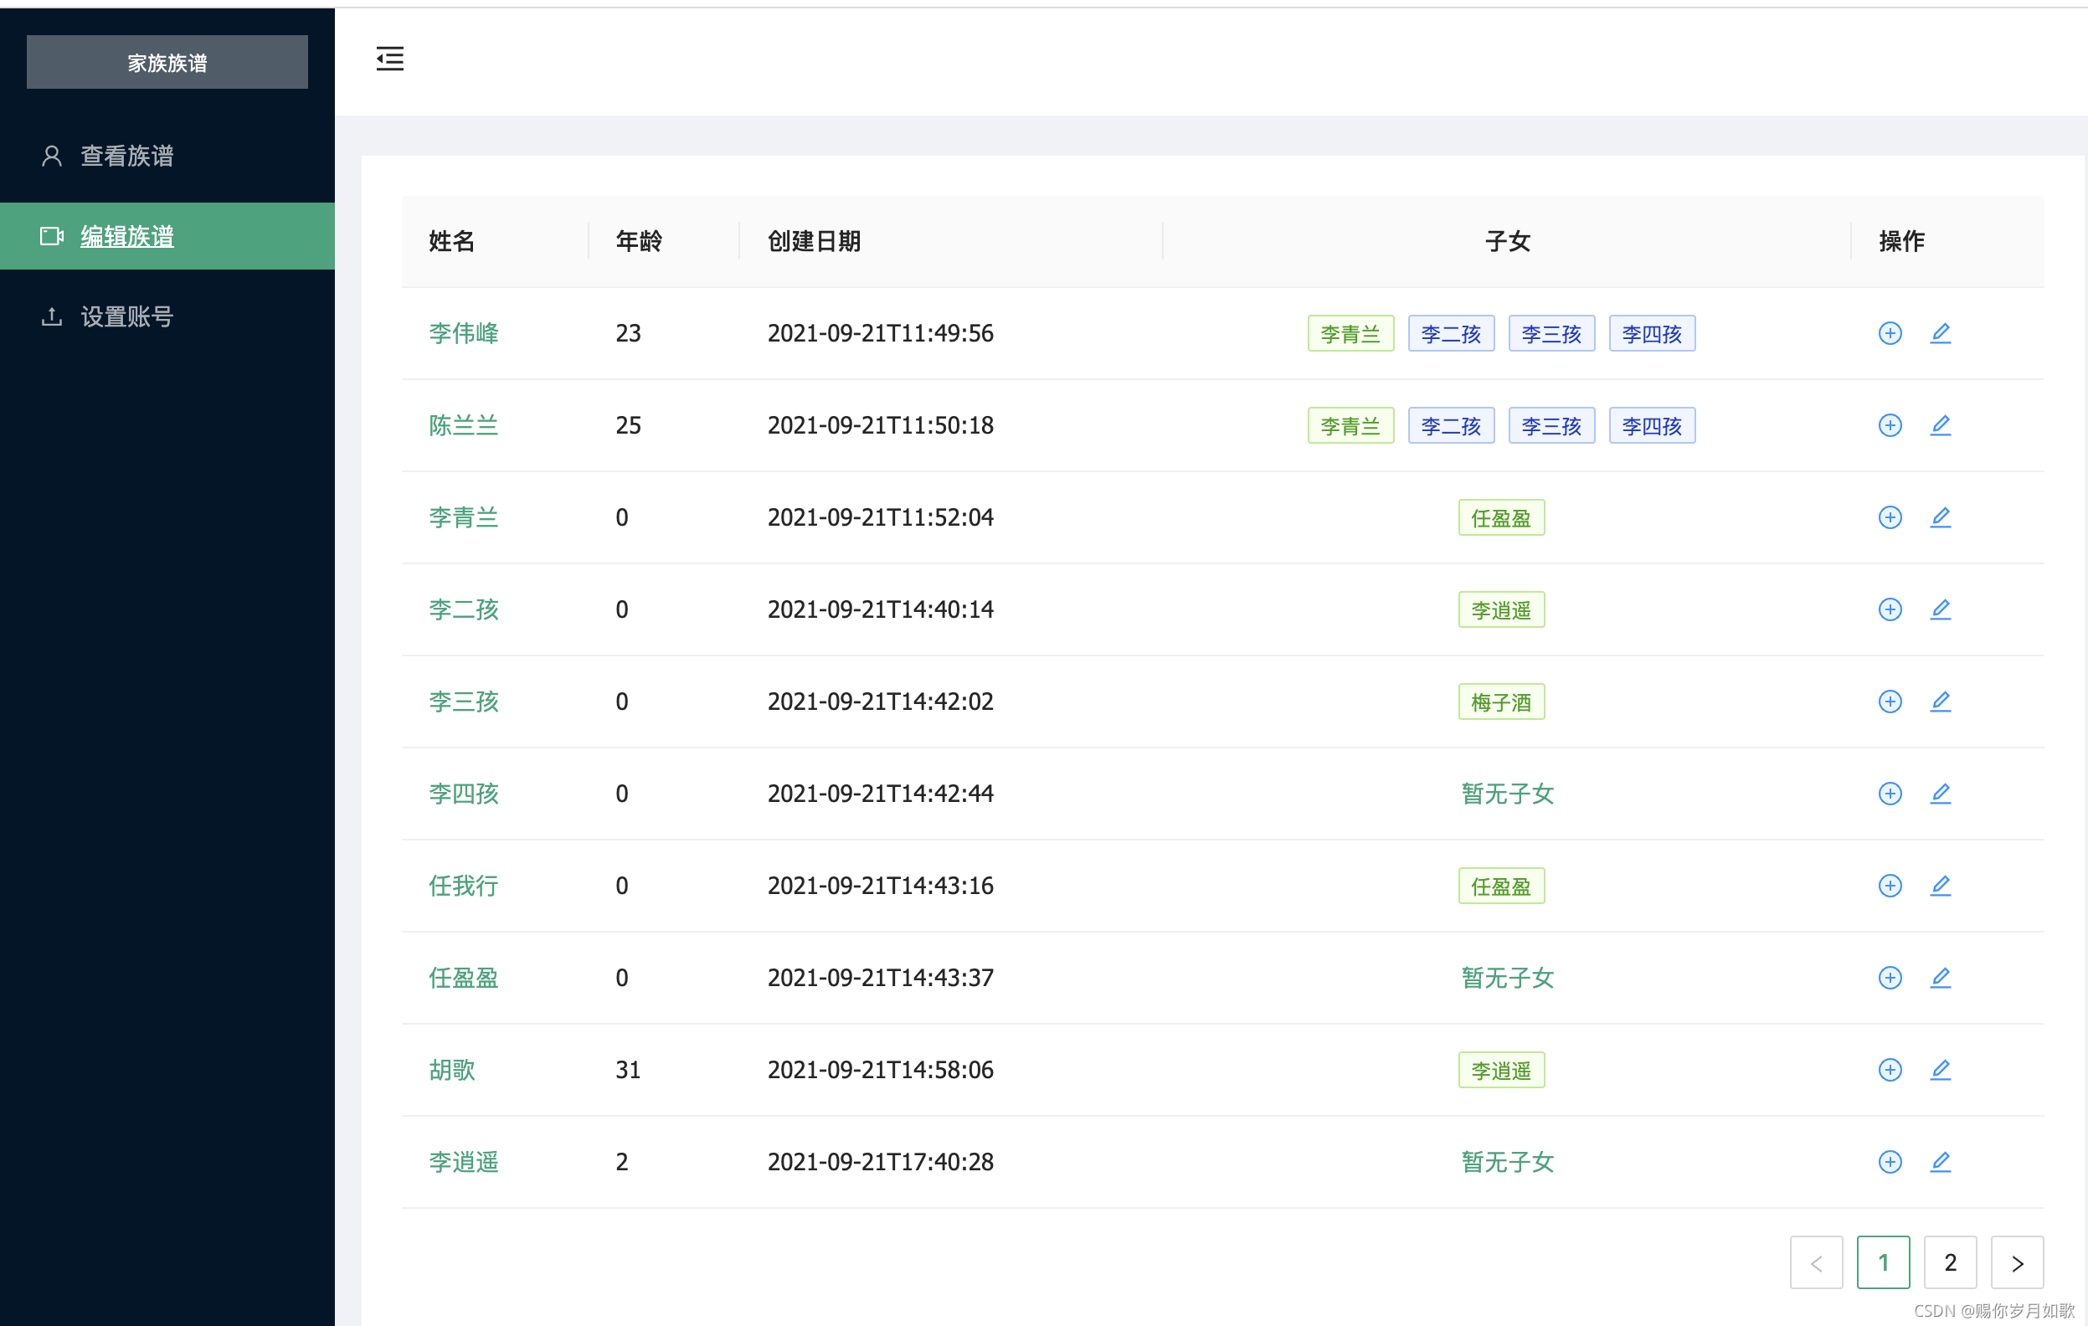Click the edit pencil in 李青兰 row

point(1940,517)
